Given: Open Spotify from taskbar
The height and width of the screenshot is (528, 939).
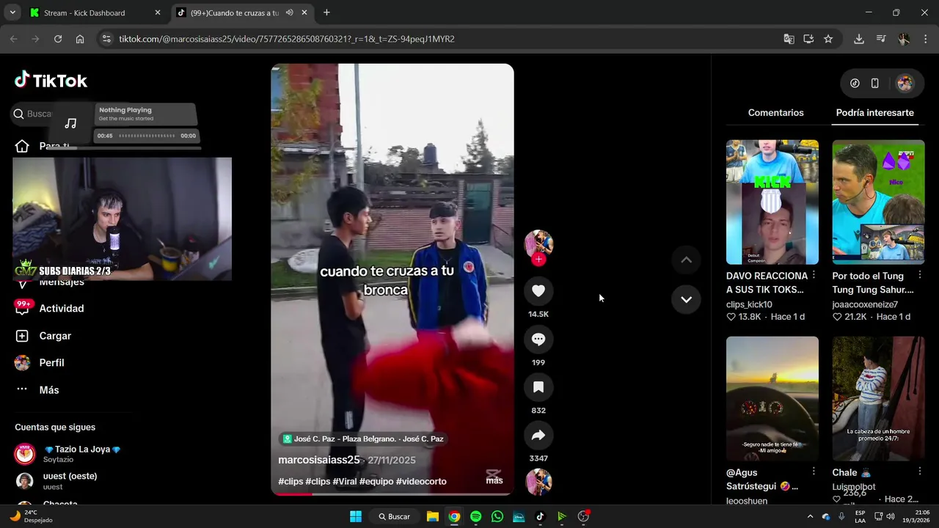Looking at the screenshot, I should click(x=475, y=516).
